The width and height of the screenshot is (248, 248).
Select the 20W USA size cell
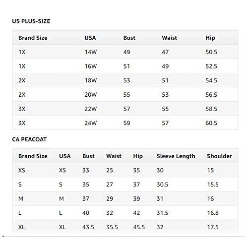point(91,95)
